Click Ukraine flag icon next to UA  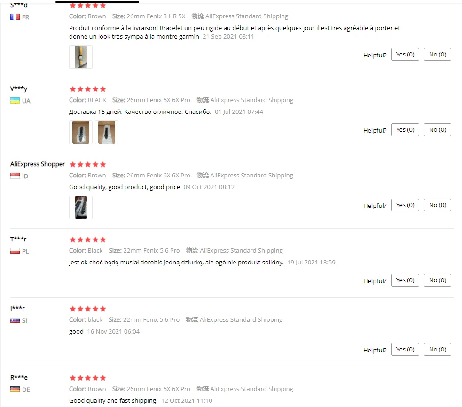tap(15, 101)
